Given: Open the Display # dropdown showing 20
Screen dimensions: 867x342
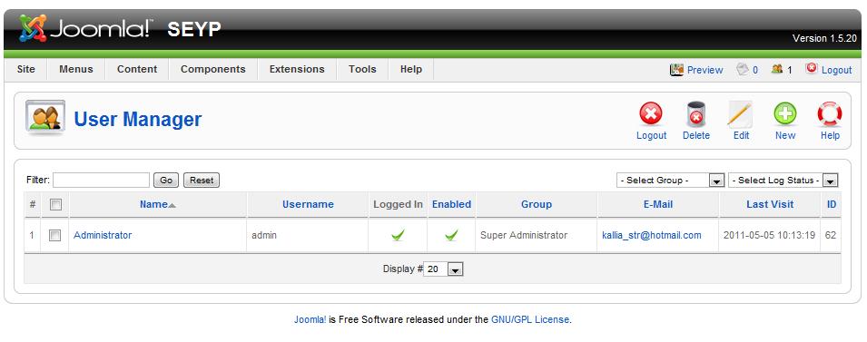Looking at the screenshot, I should (443, 269).
